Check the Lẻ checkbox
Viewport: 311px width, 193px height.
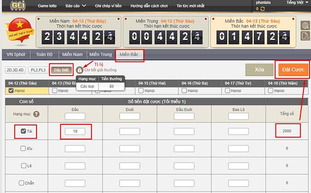(24, 165)
